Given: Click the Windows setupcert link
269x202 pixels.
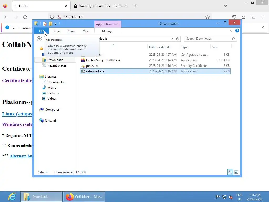Looking at the screenshot, I should [x=17, y=124].
